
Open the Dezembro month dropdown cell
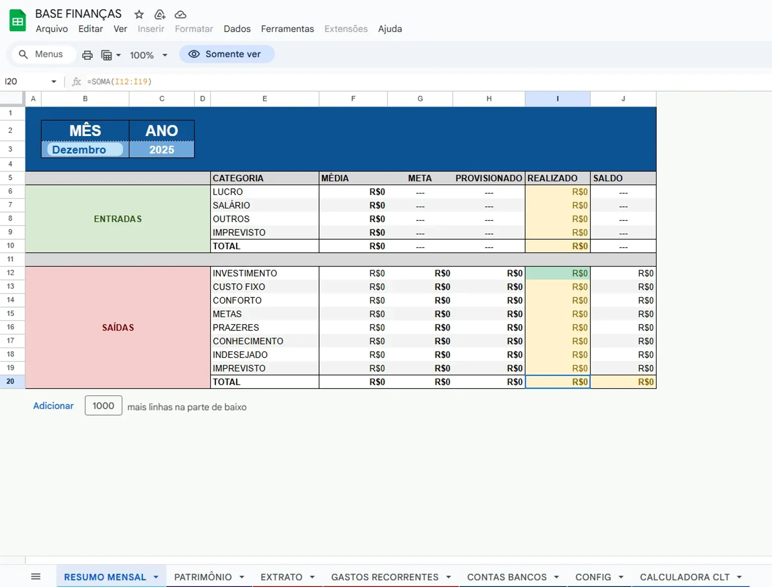[x=85, y=150]
